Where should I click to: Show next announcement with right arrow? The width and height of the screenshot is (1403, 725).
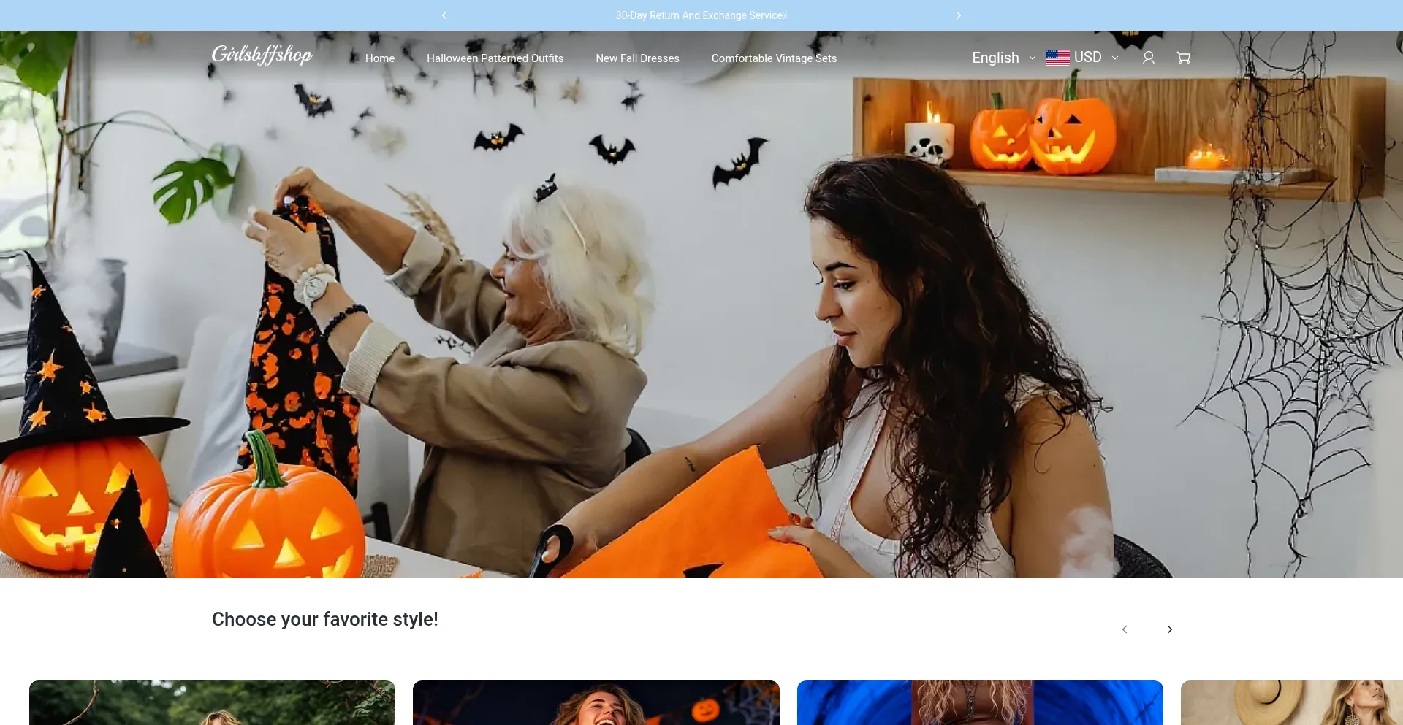click(x=959, y=15)
